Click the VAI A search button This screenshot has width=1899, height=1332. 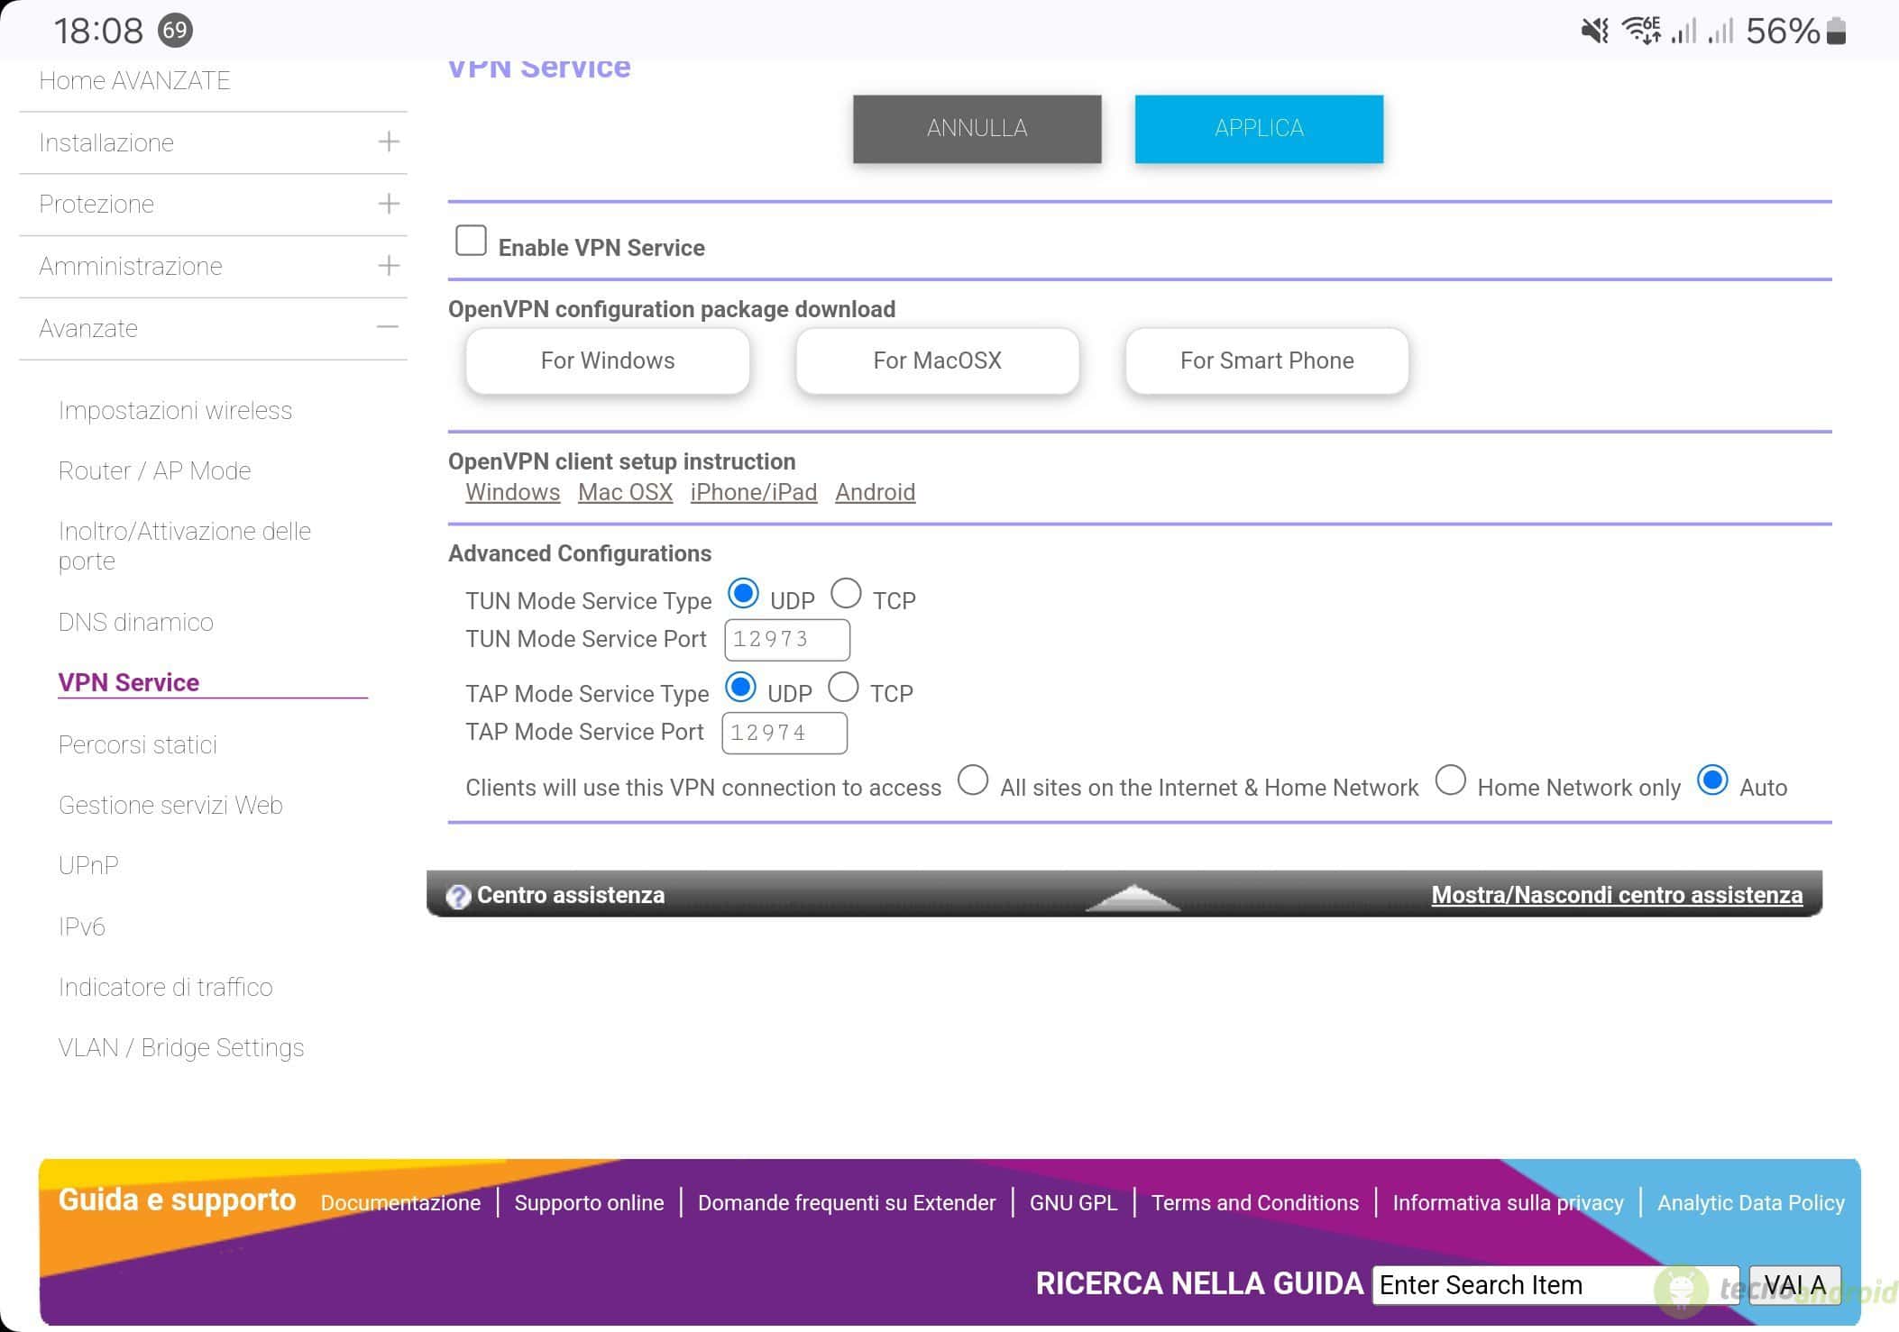pos(1795,1285)
